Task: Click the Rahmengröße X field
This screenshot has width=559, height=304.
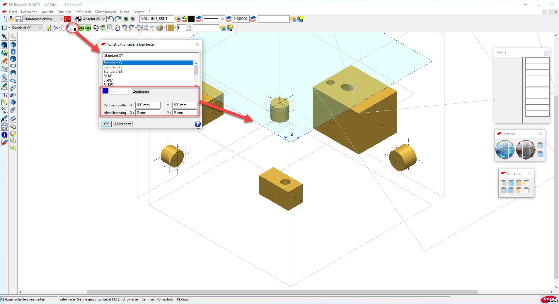Action: [148, 105]
